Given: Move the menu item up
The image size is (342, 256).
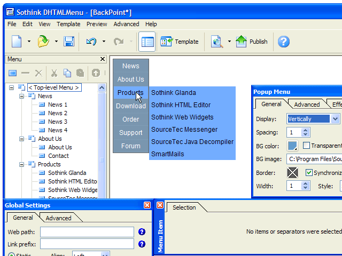Looking at the screenshot, I should 96,73.
